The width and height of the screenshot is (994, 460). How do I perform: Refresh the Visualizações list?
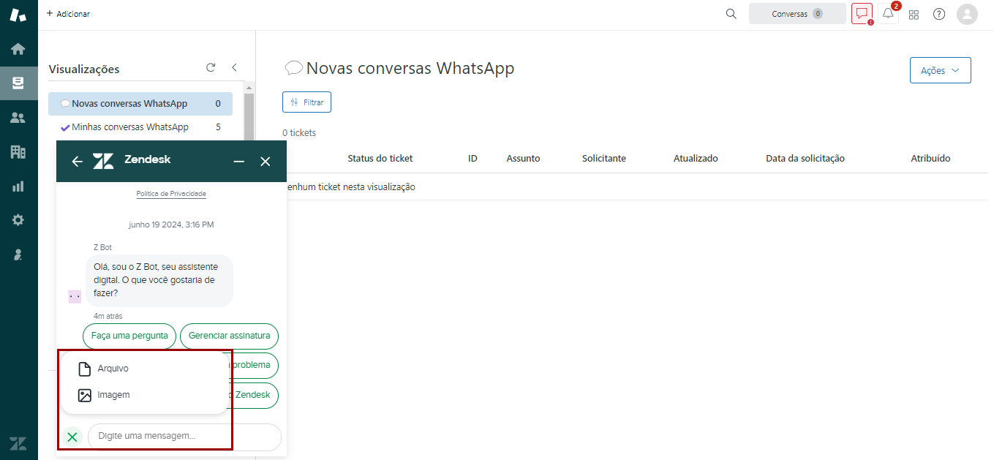[211, 67]
